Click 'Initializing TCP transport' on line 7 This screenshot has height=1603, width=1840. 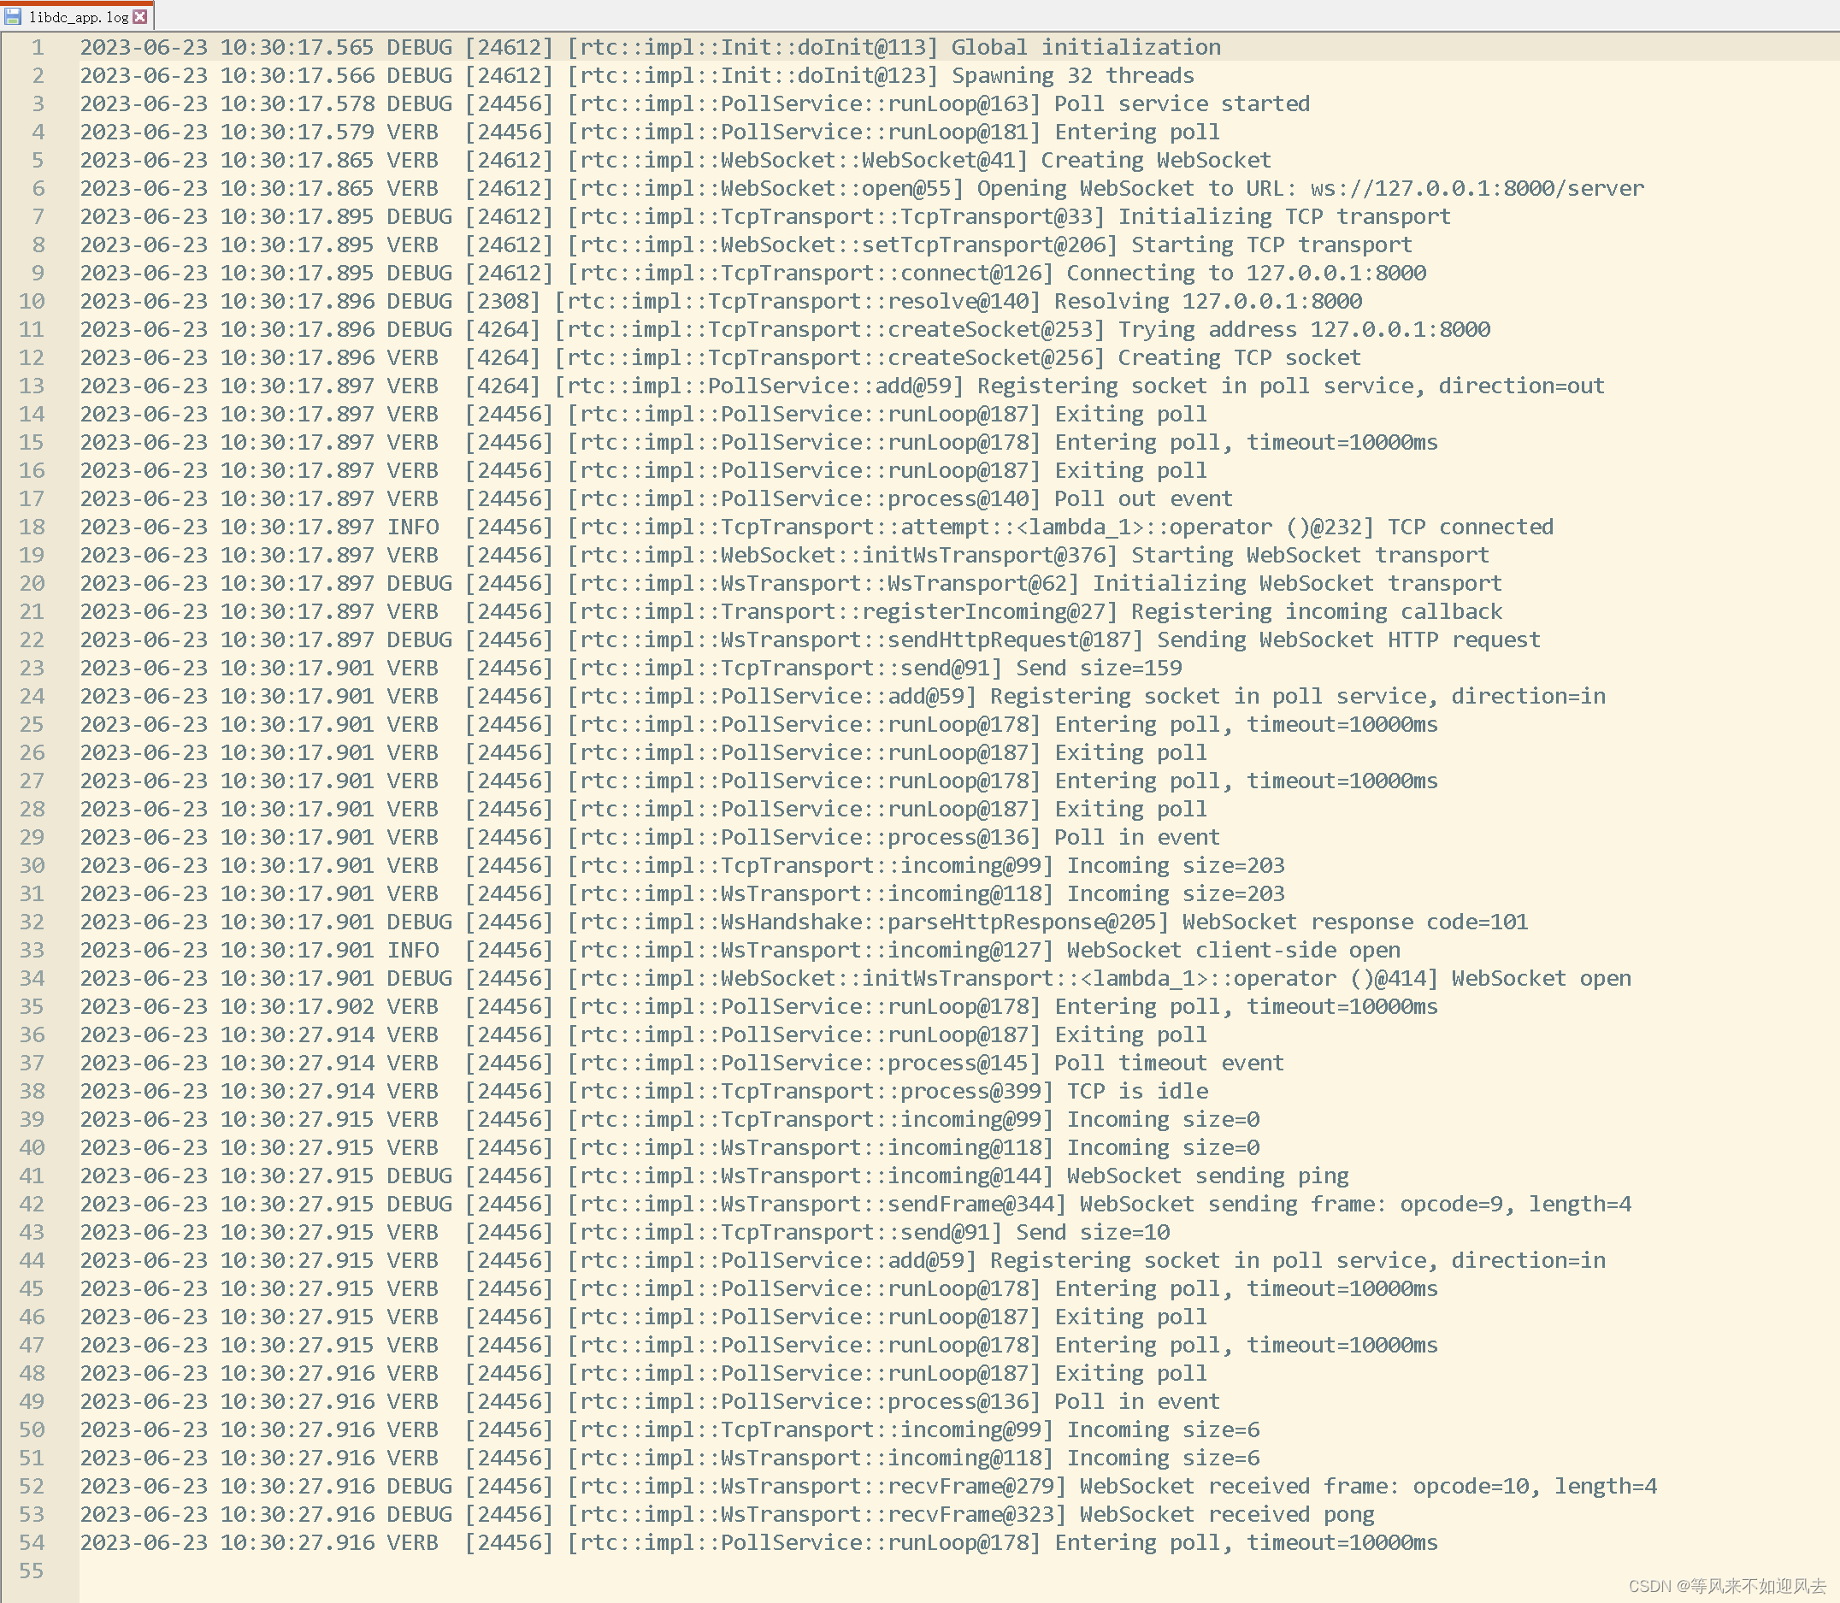[x=1284, y=216]
